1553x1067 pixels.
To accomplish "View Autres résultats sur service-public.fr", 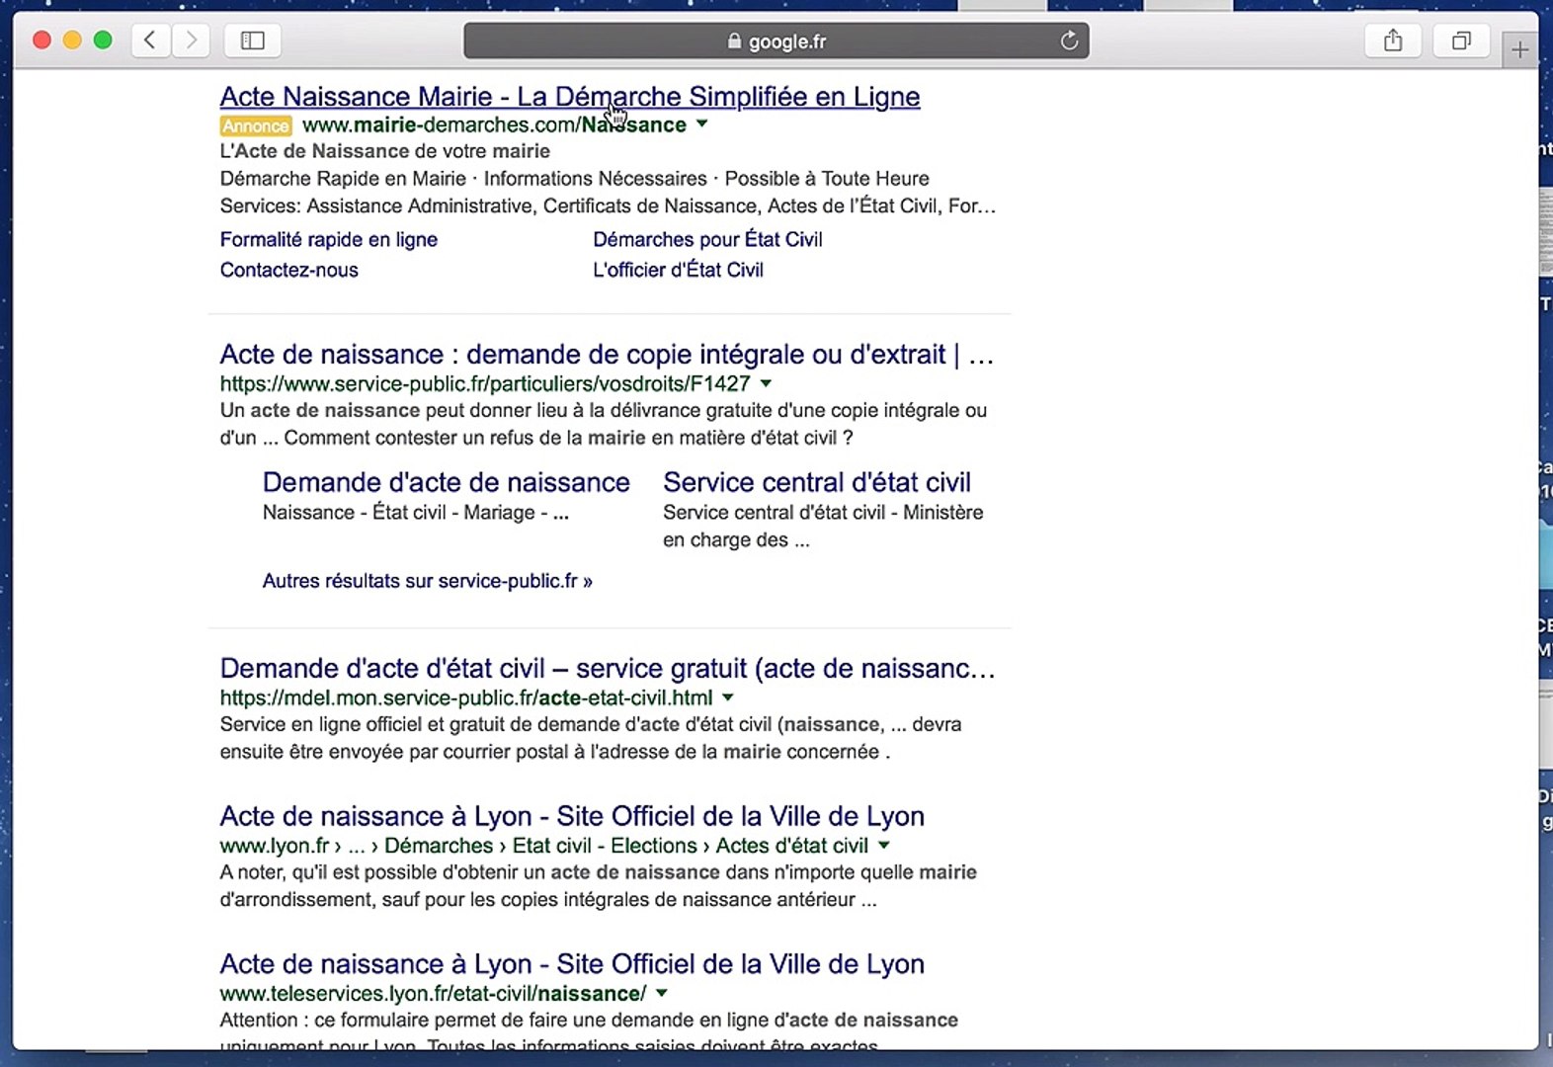I will [x=428, y=581].
